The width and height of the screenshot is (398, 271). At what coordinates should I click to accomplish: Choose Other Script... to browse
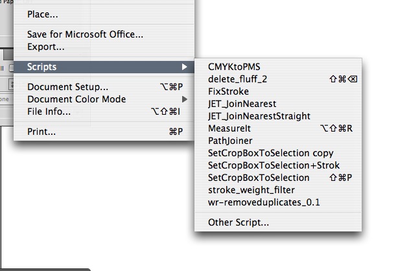[278, 222]
